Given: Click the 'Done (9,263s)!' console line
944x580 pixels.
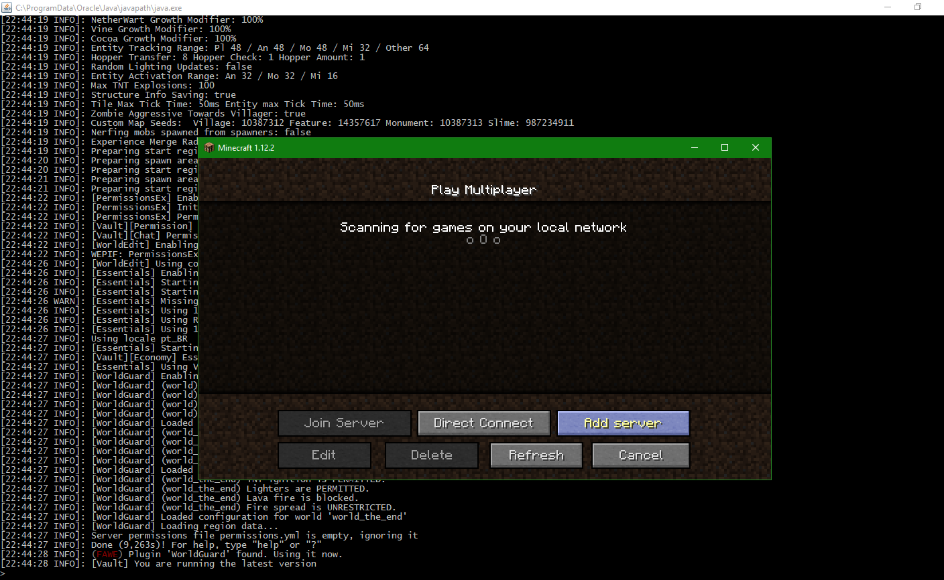Looking at the screenshot, I should (162, 545).
